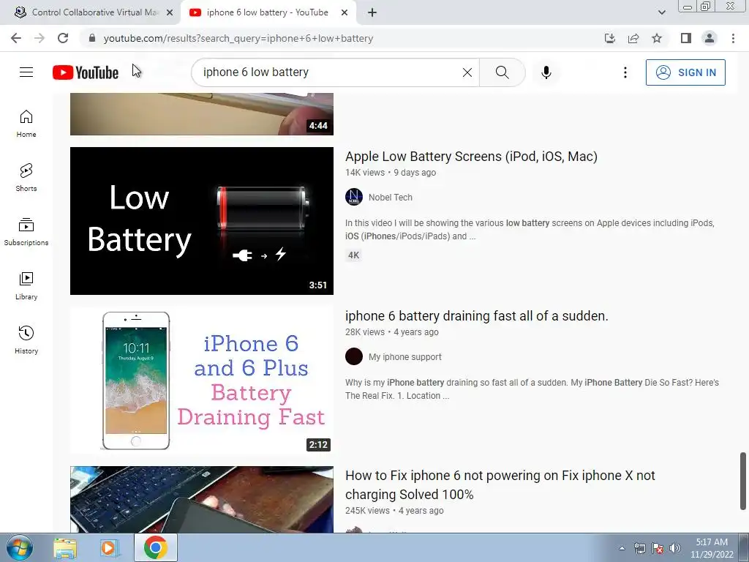Toggle the Chrome side panel
Image resolution: width=749 pixels, height=562 pixels.
click(686, 38)
